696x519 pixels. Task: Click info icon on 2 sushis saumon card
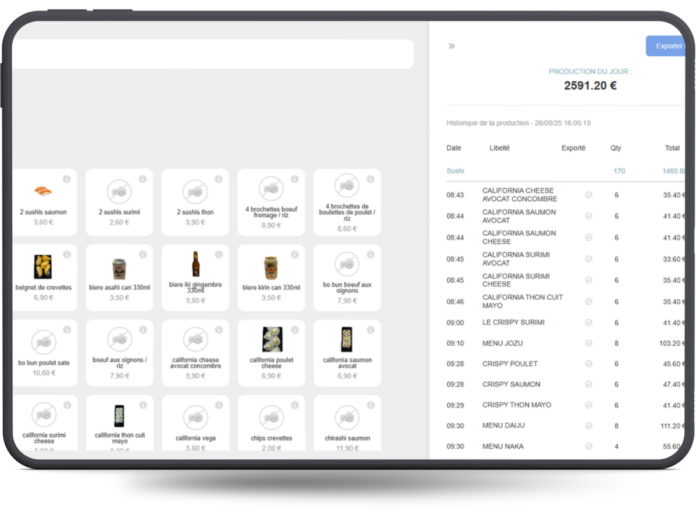coord(67,179)
